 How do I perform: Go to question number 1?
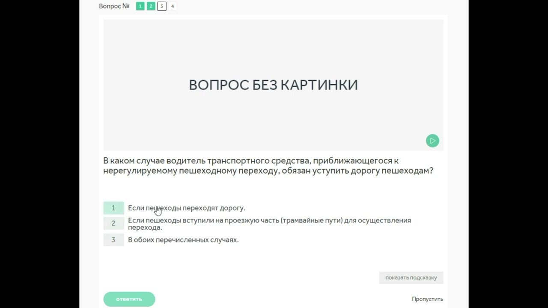[x=140, y=6]
